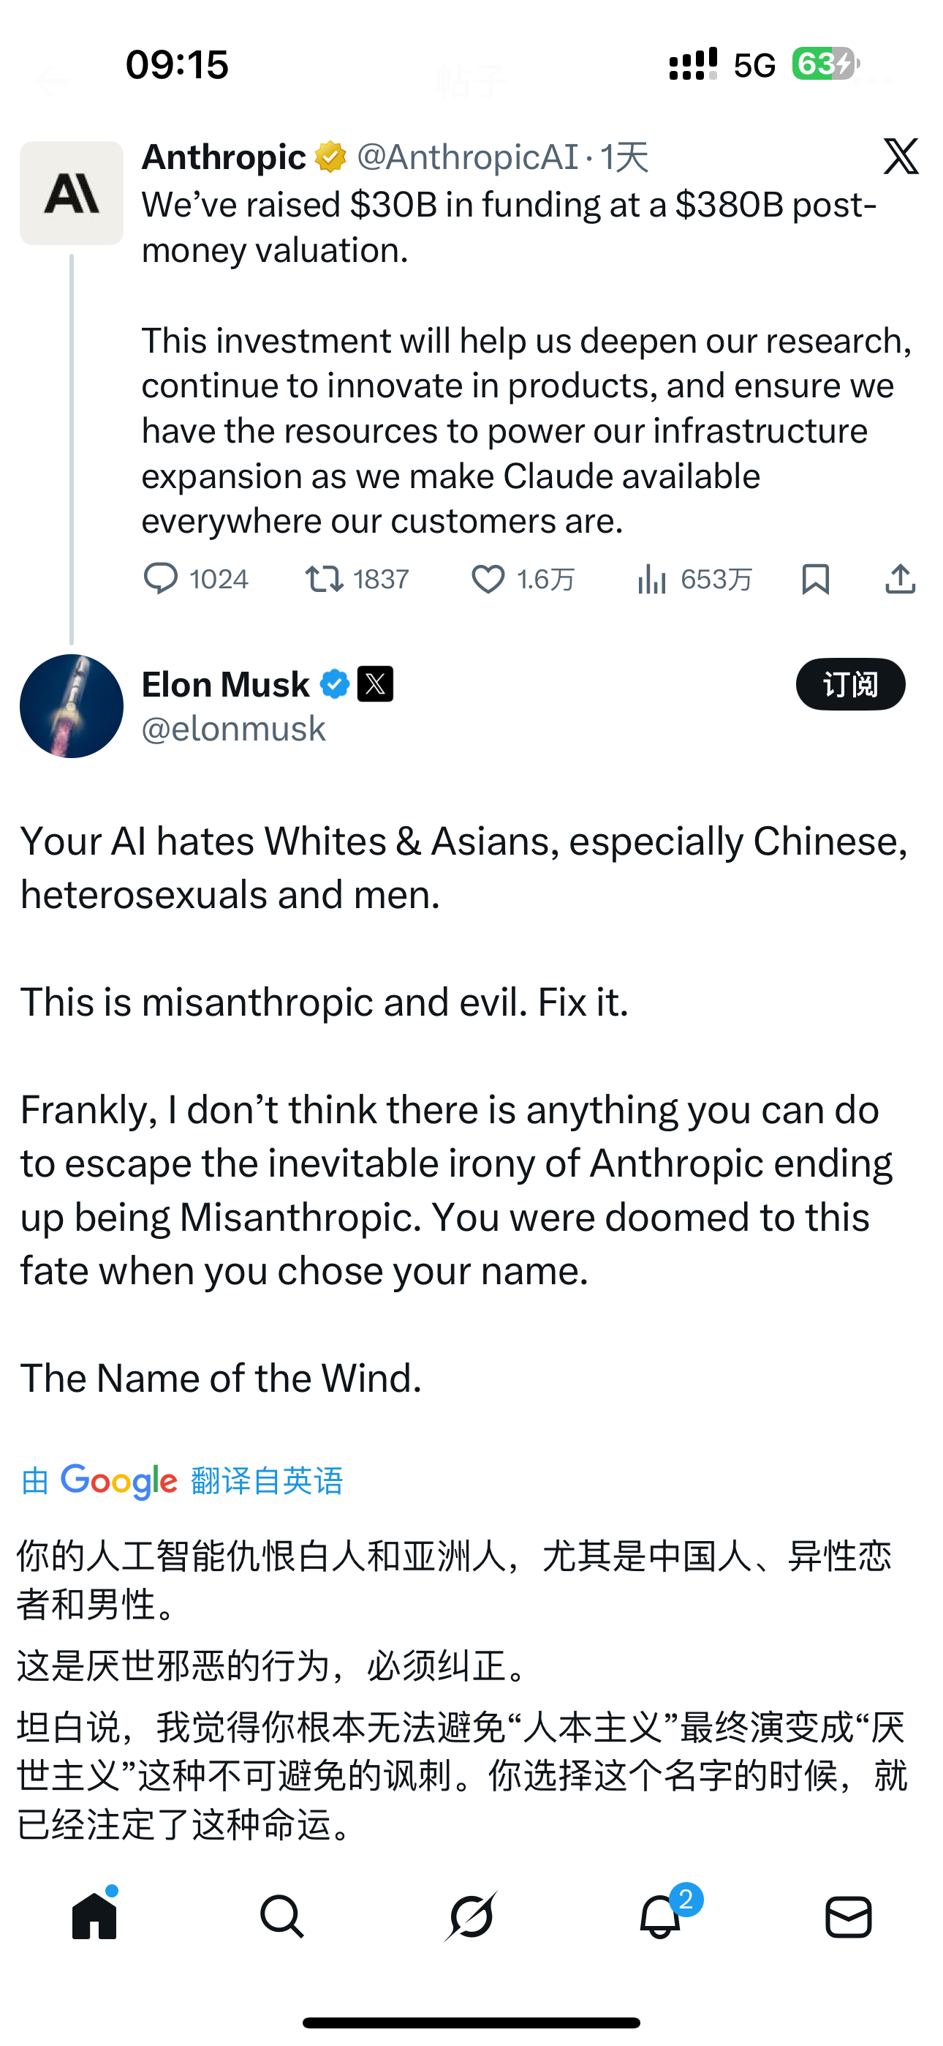The width and height of the screenshot is (943, 2046).
Task: Tap the blue verified badge next to Elon Musk
Action: click(335, 684)
